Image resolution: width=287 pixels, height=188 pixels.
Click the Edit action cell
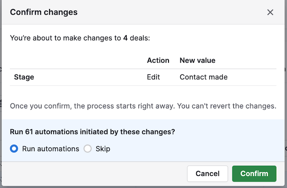(153, 77)
